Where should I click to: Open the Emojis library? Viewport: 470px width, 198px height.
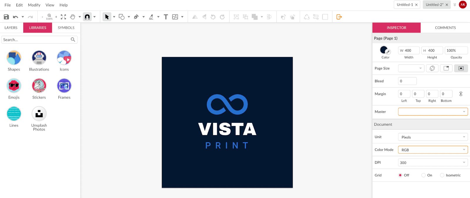point(14,89)
